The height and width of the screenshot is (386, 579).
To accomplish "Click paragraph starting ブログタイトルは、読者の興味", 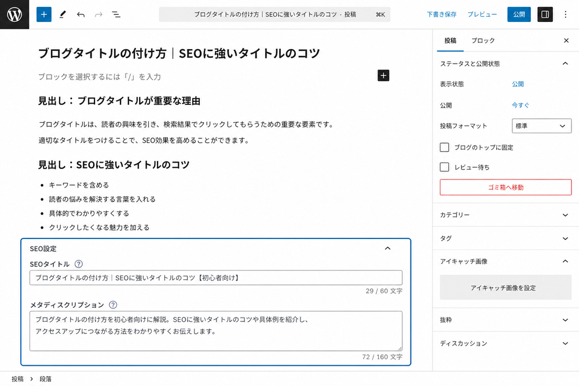I will click(186, 124).
